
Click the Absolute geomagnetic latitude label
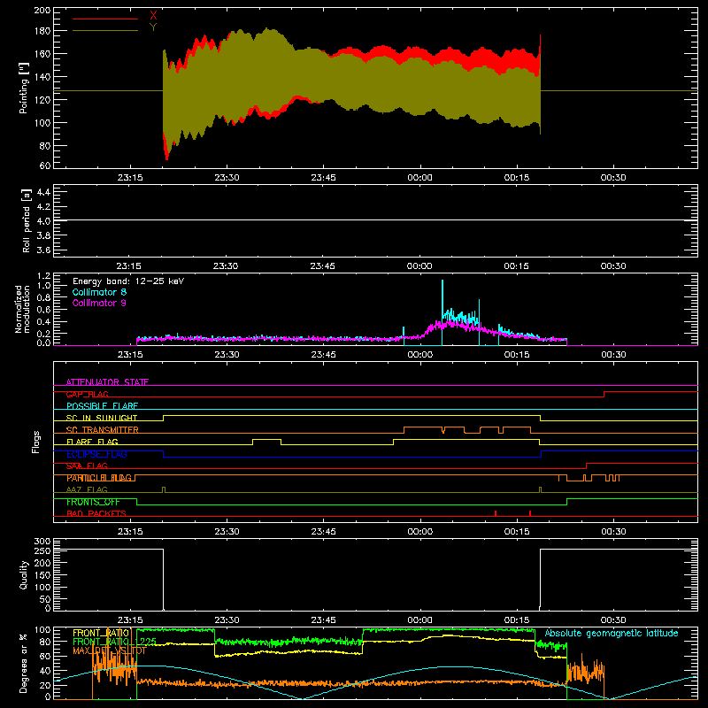coord(612,633)
